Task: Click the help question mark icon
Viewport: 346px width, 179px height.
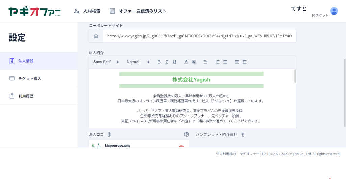Action: 187,134
